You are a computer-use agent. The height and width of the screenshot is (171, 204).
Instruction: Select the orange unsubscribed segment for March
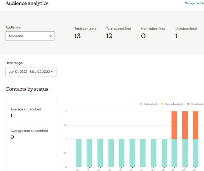(174, 125)
